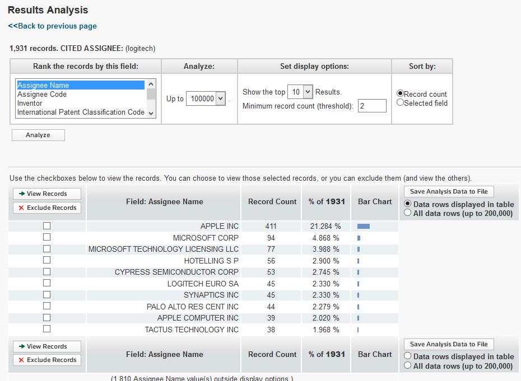This screenshot has width=521, height=381.
Task: Open the Up to 100000 dropdown
Action: (x=206, y=98)
